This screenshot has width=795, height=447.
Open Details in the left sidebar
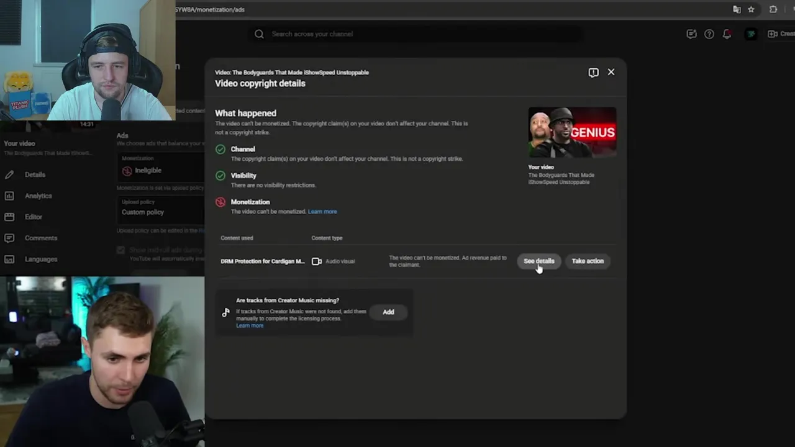35,175
